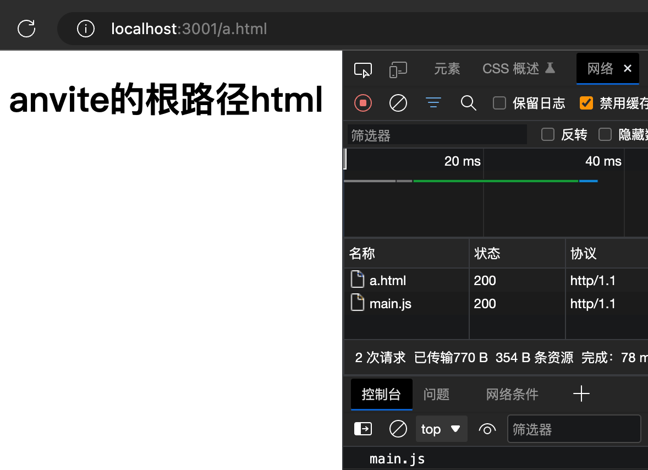The image size is (648, 470).
Task: Activate the inspect element picker icon
Action: pos(363,69)
